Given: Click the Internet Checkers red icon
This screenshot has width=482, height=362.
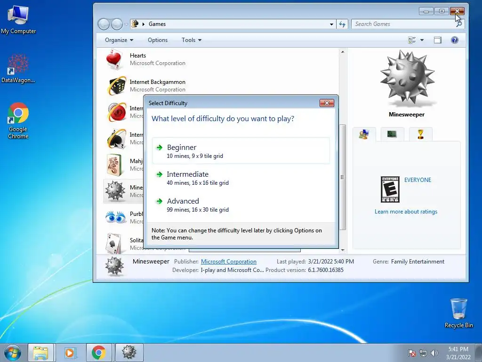Looking at the screenshot, I should click(117, 112).
